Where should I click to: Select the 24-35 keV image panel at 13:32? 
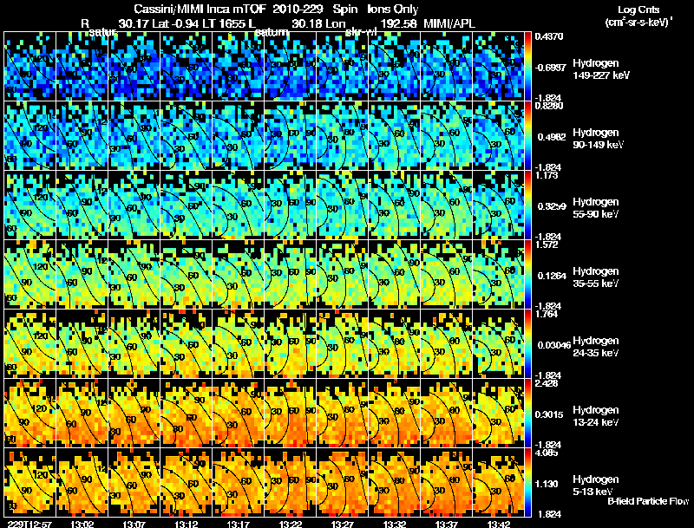[x=395, y=343]
